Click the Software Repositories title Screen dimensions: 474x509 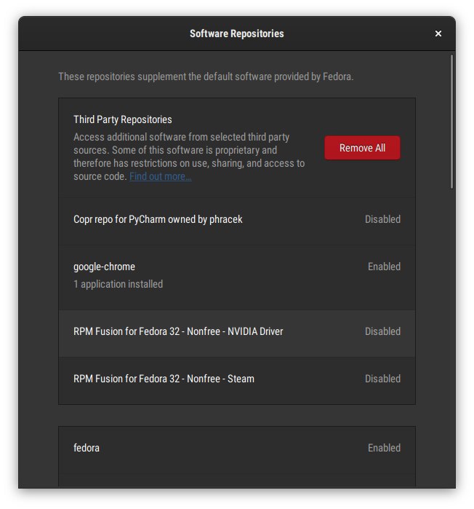pos(237,33)
